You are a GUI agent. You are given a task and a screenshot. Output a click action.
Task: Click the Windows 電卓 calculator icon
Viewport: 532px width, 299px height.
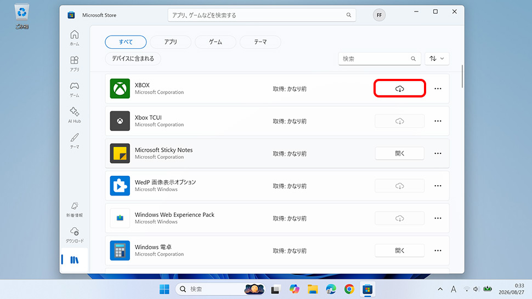[120, 251]
